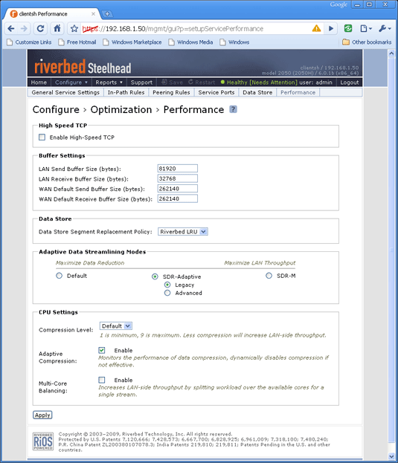
Task: Open the page menu icon
Action: (366, 29)
